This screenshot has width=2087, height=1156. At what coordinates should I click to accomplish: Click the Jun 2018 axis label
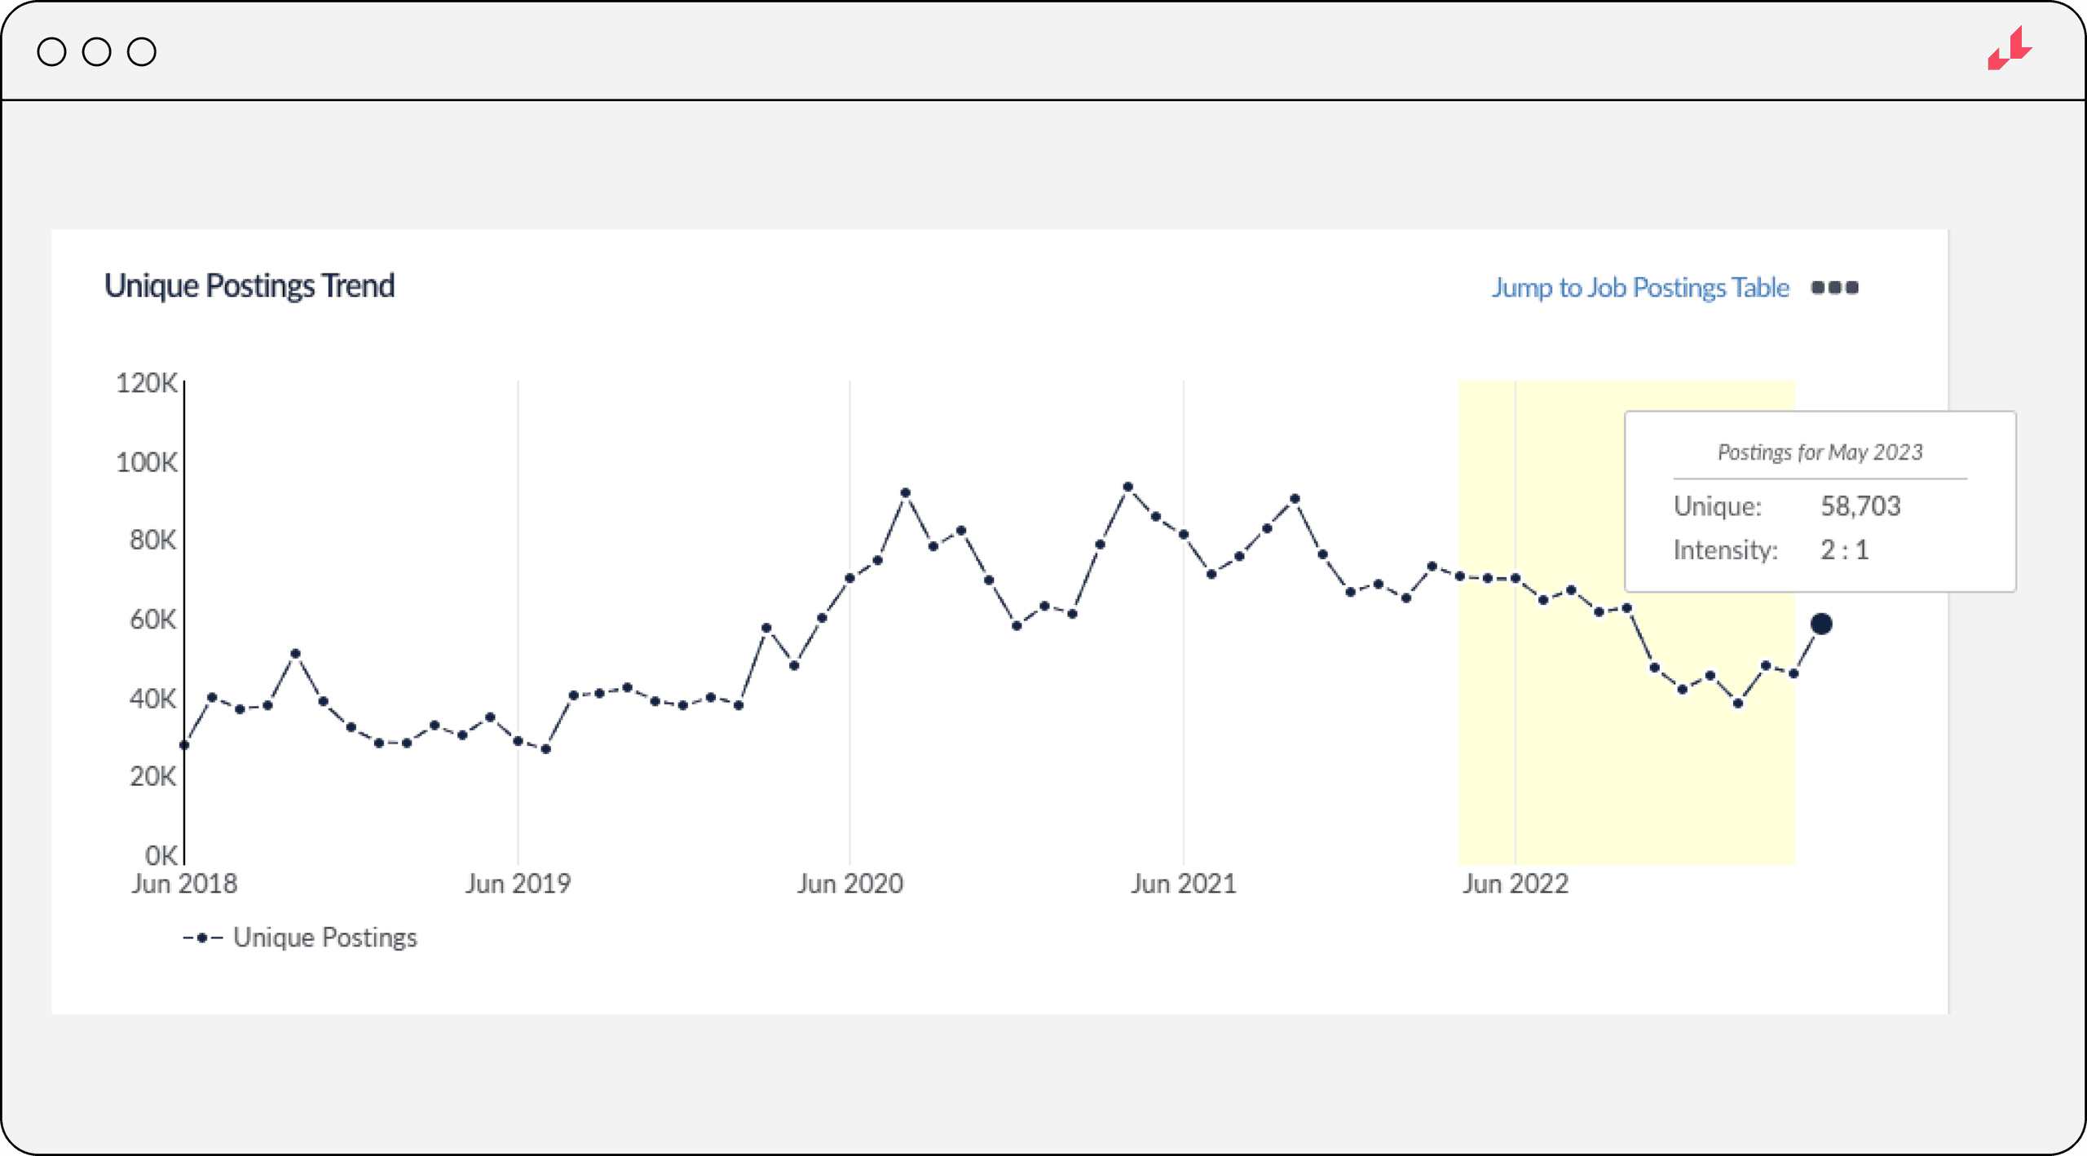[x=184, y=884]
